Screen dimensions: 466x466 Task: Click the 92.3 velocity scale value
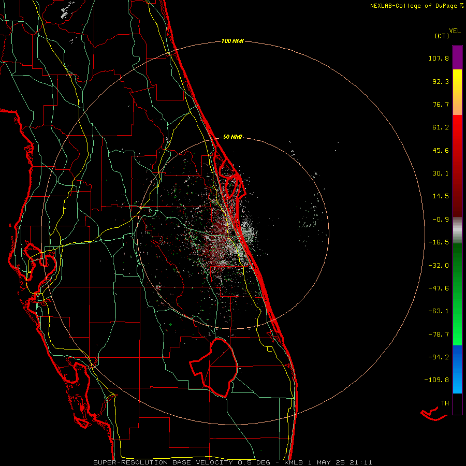(441, 81)
